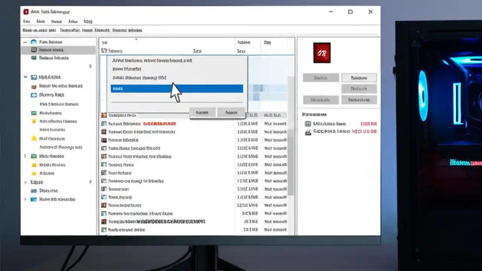Toggle the highlighted blue entry in the context menu

coord(177,88)
